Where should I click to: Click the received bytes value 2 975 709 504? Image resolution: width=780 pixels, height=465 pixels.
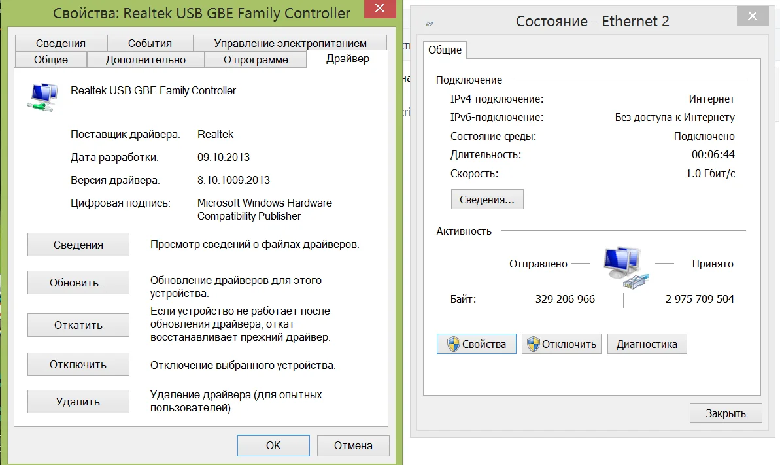(x=700, y=299)
